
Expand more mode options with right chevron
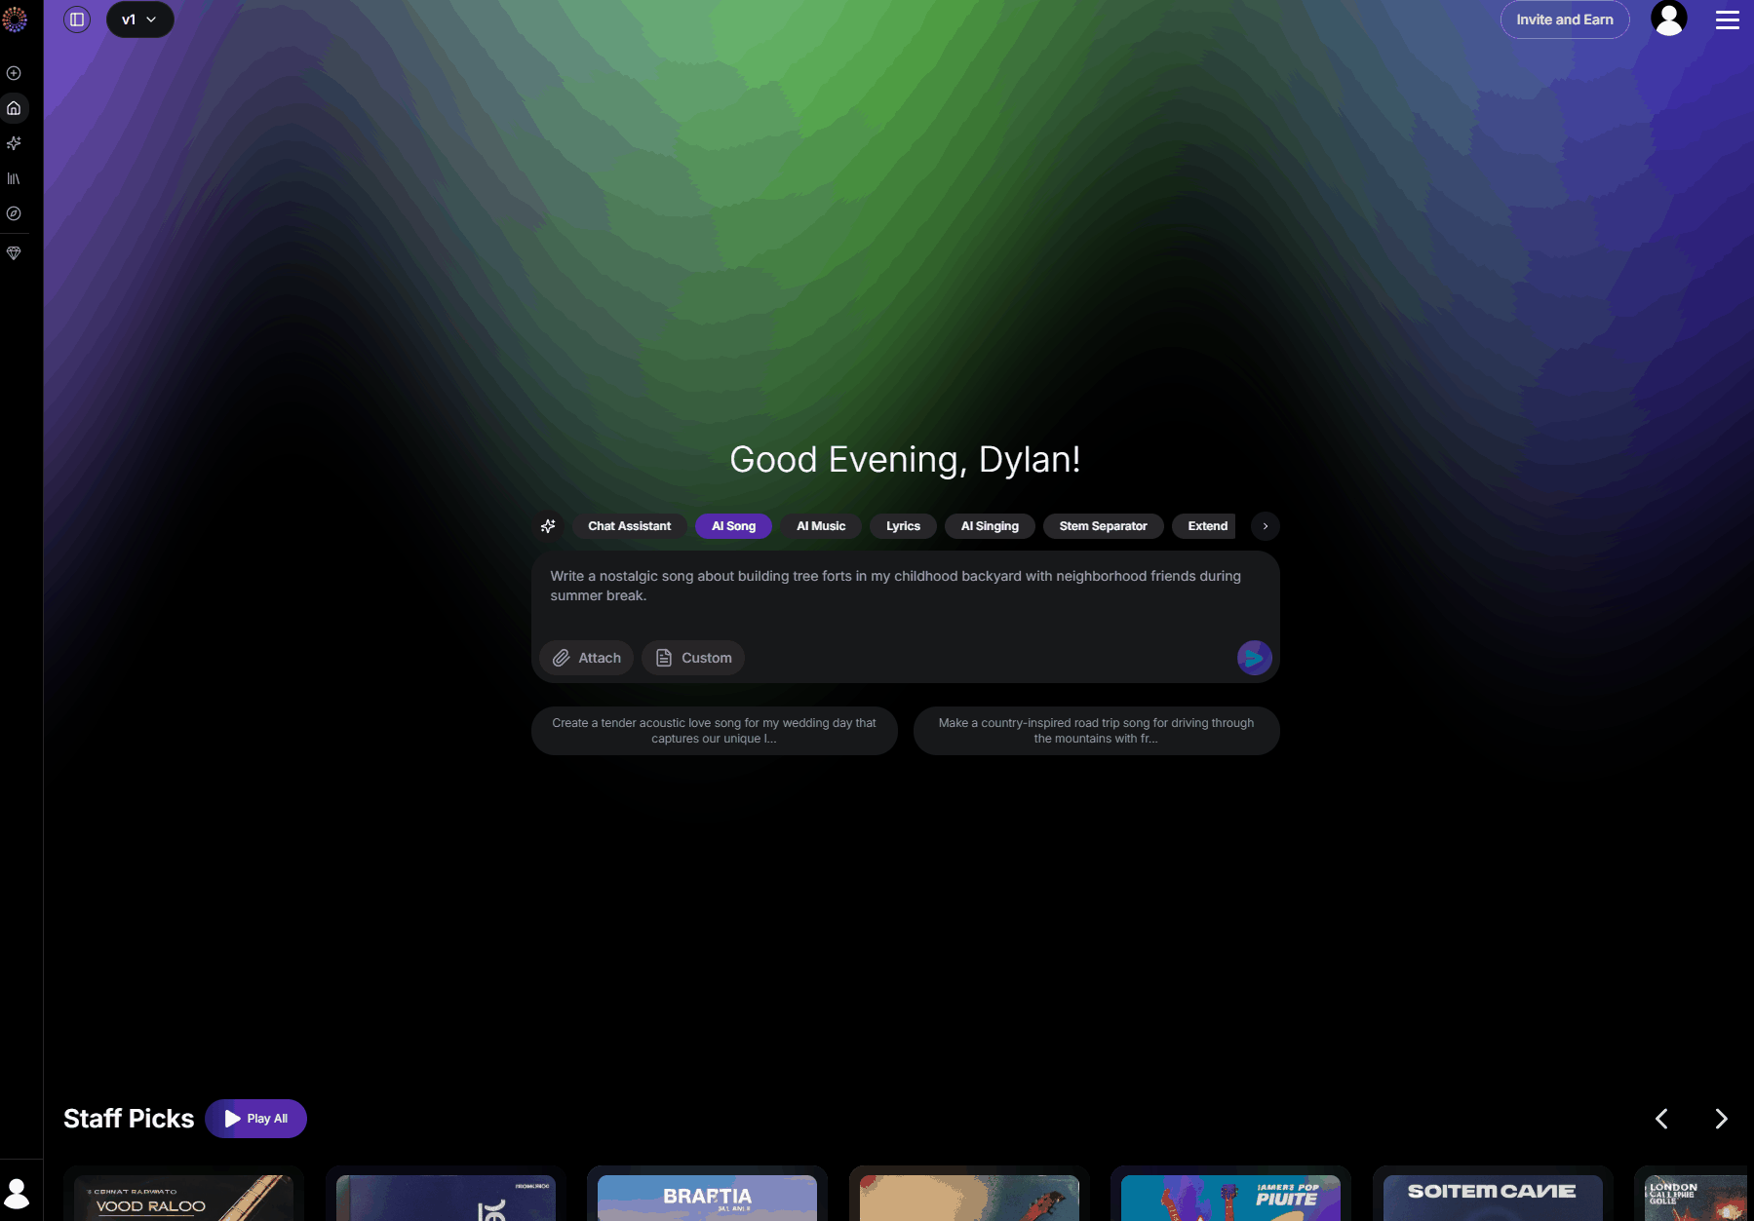pos(1265,526)
